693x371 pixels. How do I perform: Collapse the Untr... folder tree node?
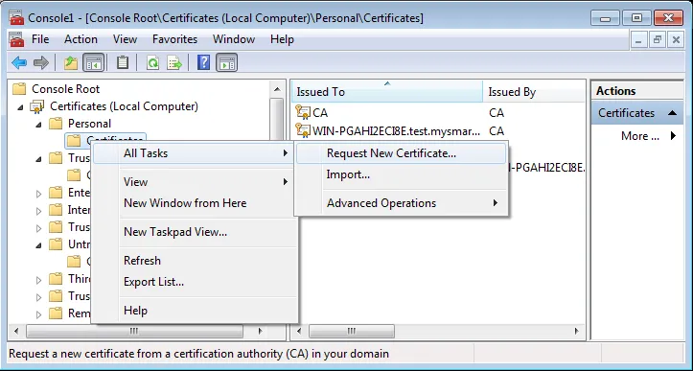point(39,245)
